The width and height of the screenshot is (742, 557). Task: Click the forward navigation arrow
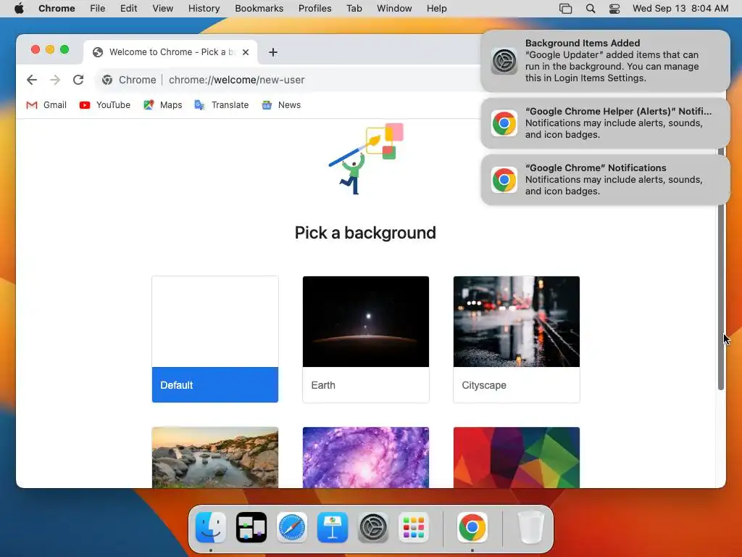[x=55, y=80]
